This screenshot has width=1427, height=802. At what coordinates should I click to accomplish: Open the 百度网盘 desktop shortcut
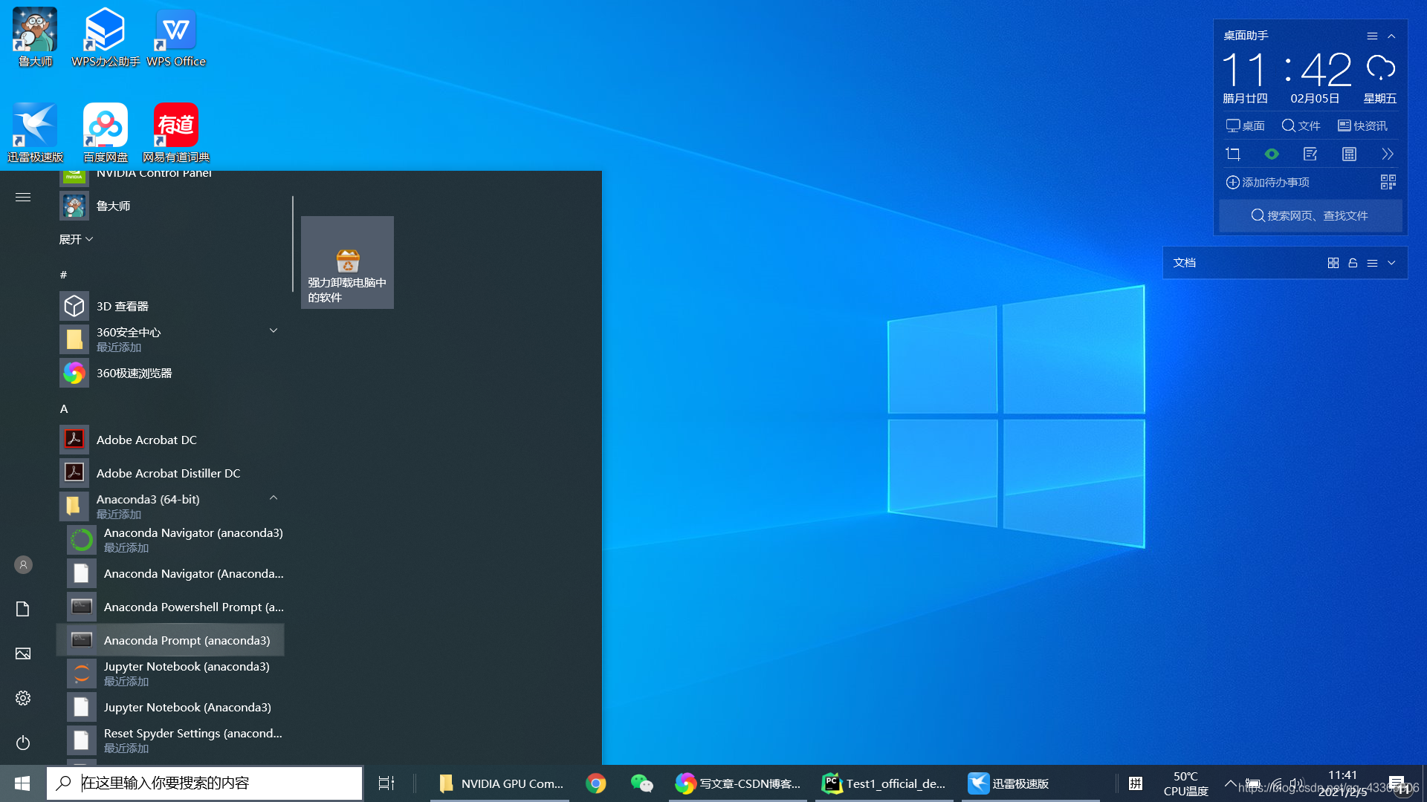[x=105, y=132]
